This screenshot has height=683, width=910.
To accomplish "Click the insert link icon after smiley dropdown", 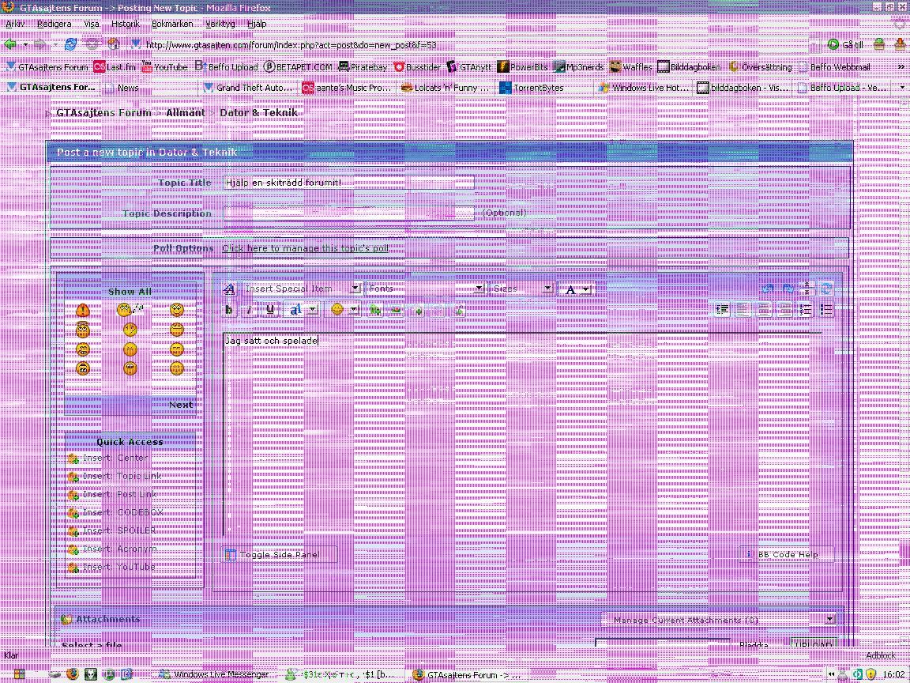I will [x=375, y=310].
